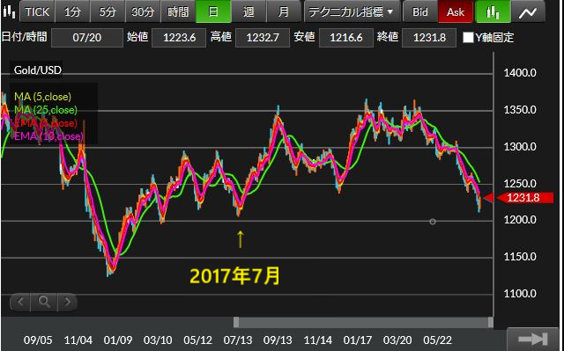564x351 pixels.
Task: Switch to the 週 weekly timeframe
Action: pyautogui.click(x=249, y=11)
